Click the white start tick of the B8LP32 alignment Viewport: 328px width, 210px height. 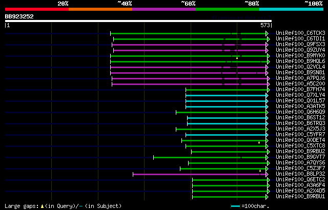133,174
